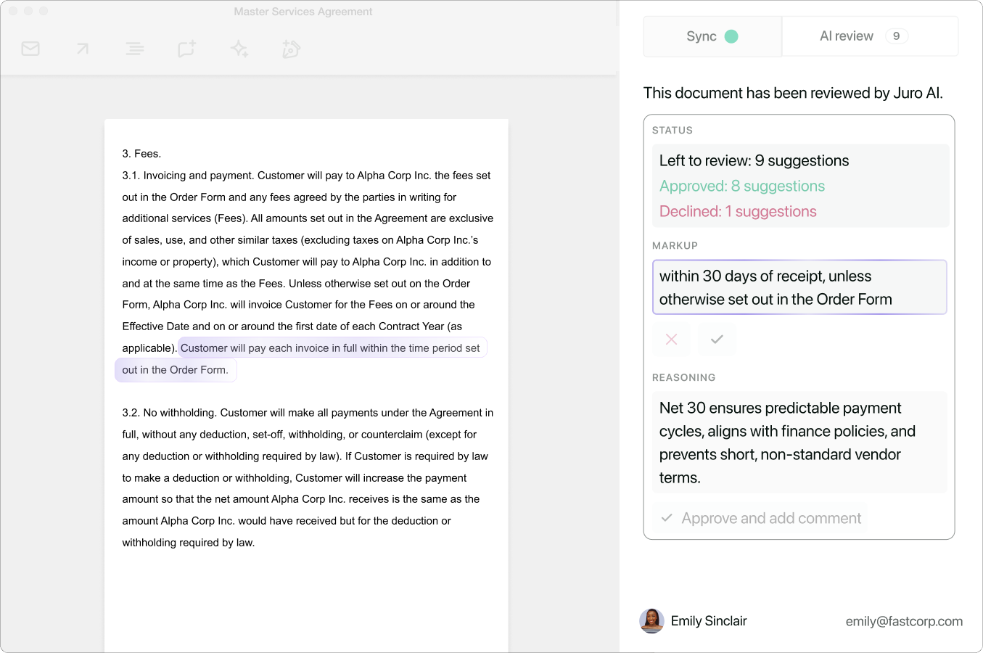Click the pen signature icon
Viewport: 983px width, 653px height.
coord(291,49)
